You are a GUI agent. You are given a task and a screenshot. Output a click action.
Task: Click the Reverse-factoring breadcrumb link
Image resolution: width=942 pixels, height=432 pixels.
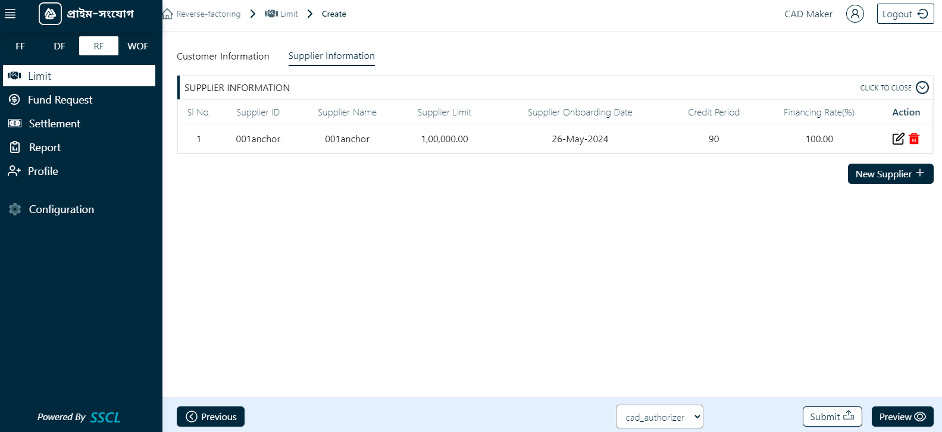tap(208, 14)
